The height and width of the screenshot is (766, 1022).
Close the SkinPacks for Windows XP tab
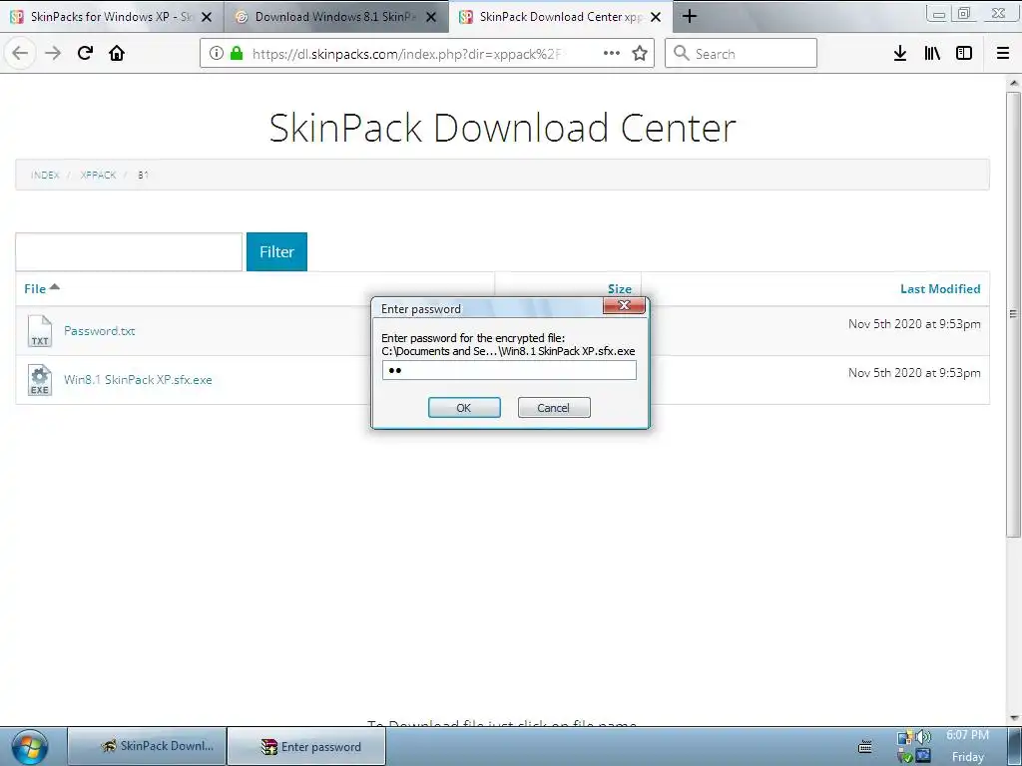207,17
